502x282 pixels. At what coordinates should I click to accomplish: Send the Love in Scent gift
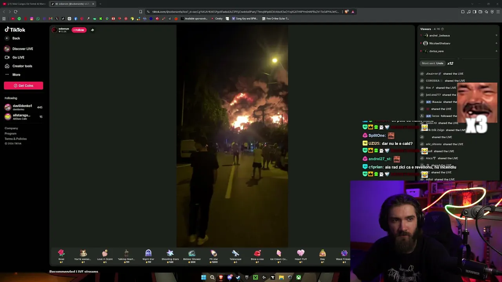click(x=105, y=256)
